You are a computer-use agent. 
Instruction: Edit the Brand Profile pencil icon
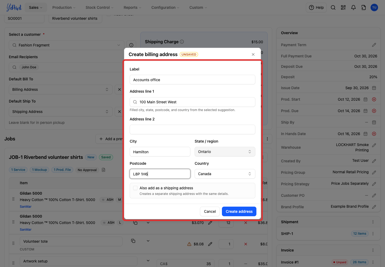pos(374,207)
